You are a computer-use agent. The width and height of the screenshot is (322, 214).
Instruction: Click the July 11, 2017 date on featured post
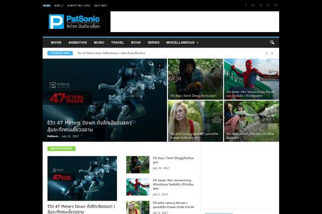click(x=70, y=136)
